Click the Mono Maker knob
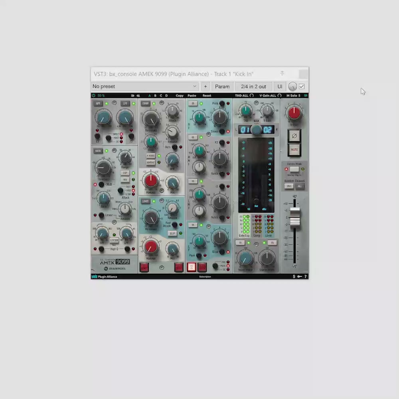The width and height of the screenshot is (399, 399). point(245,258)
